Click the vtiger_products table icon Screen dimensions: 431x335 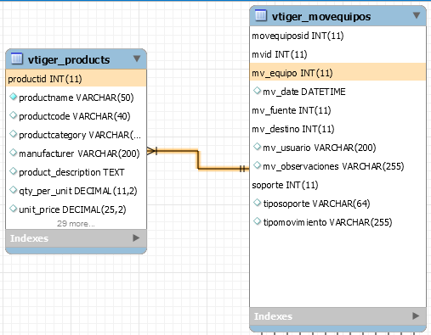[17, 59]
